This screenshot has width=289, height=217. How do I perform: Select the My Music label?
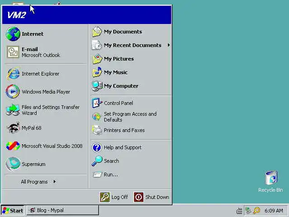(x=116, y=72)
